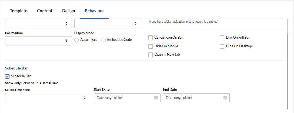Click the Start Date picker field
Image resolution: width=294 pixels, height=113 pixels.
(x=127, y=98)
